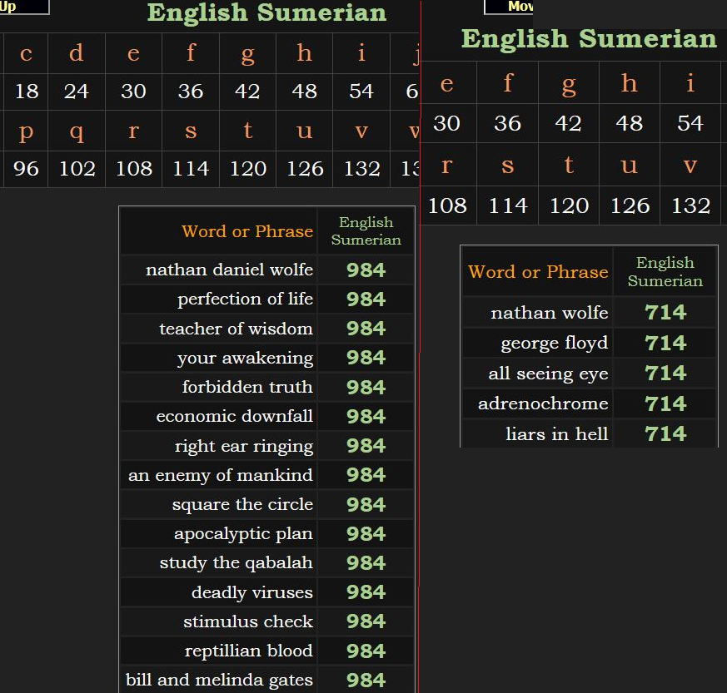Select 984 value next to 'stimulus check'
Image resolution: width=727 pixels, height=693 pixels.
point(366,621)
